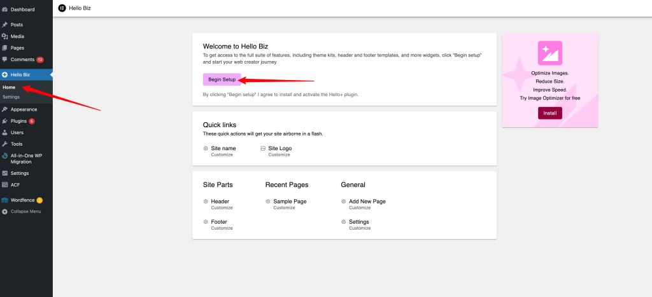Image resolution: width=652 pixels, height=297 pixels.
Task: Open Settings submenu under Hello Biz
Action: (11, 97)
